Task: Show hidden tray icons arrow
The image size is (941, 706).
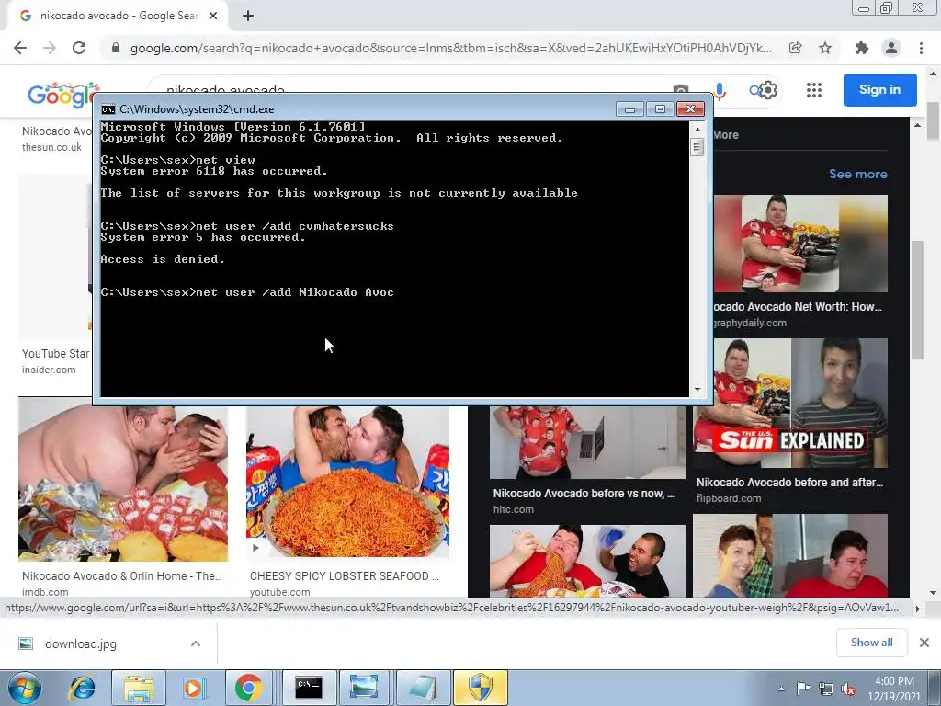Action: (781, 689)
